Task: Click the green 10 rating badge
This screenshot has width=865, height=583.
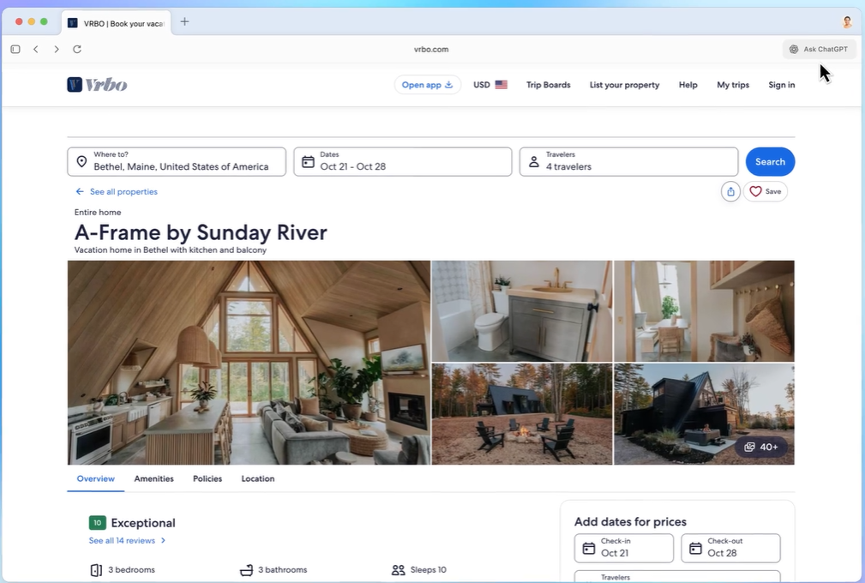Action: pos(97,522)
